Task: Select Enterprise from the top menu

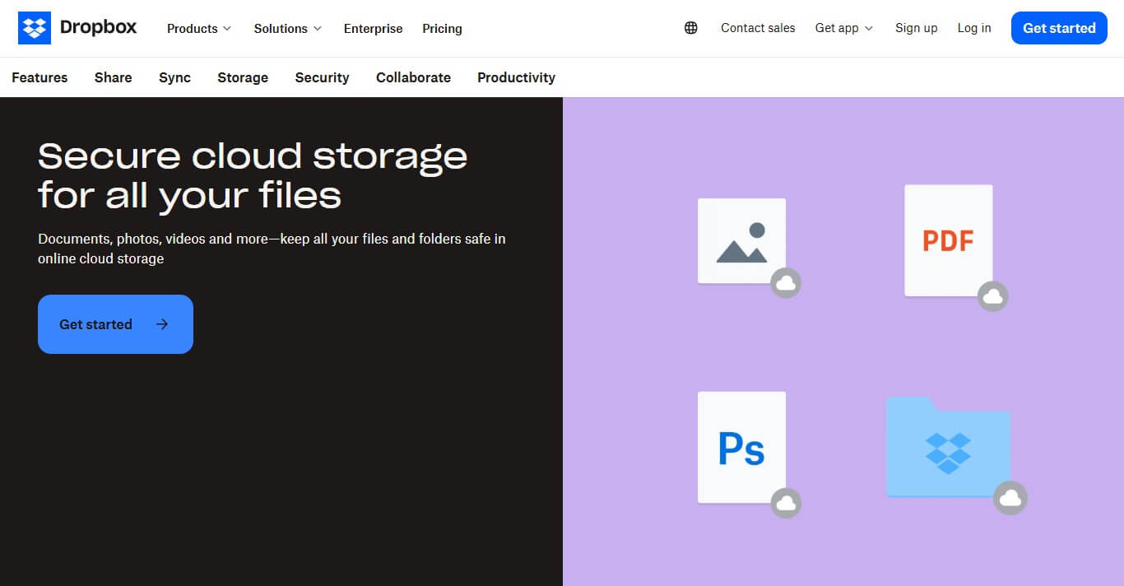Action: click(373, 28)
